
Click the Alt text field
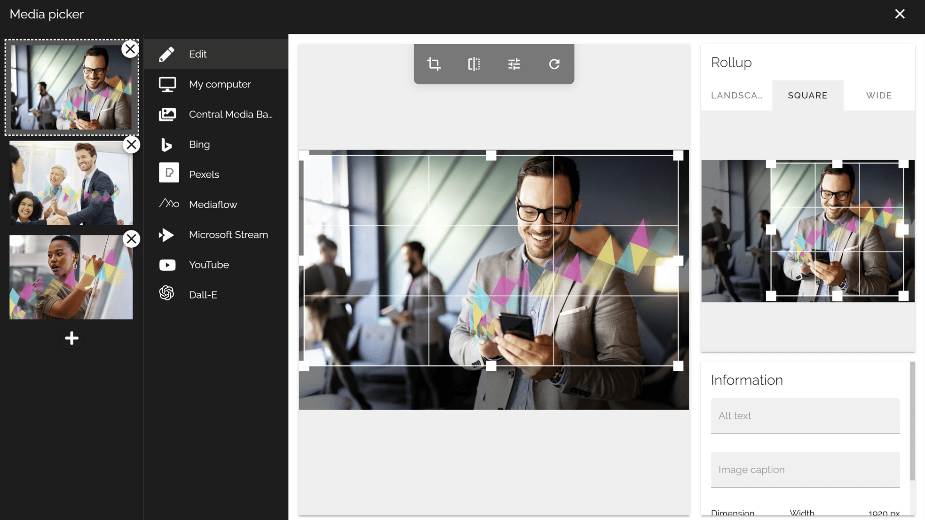(805, 416)
